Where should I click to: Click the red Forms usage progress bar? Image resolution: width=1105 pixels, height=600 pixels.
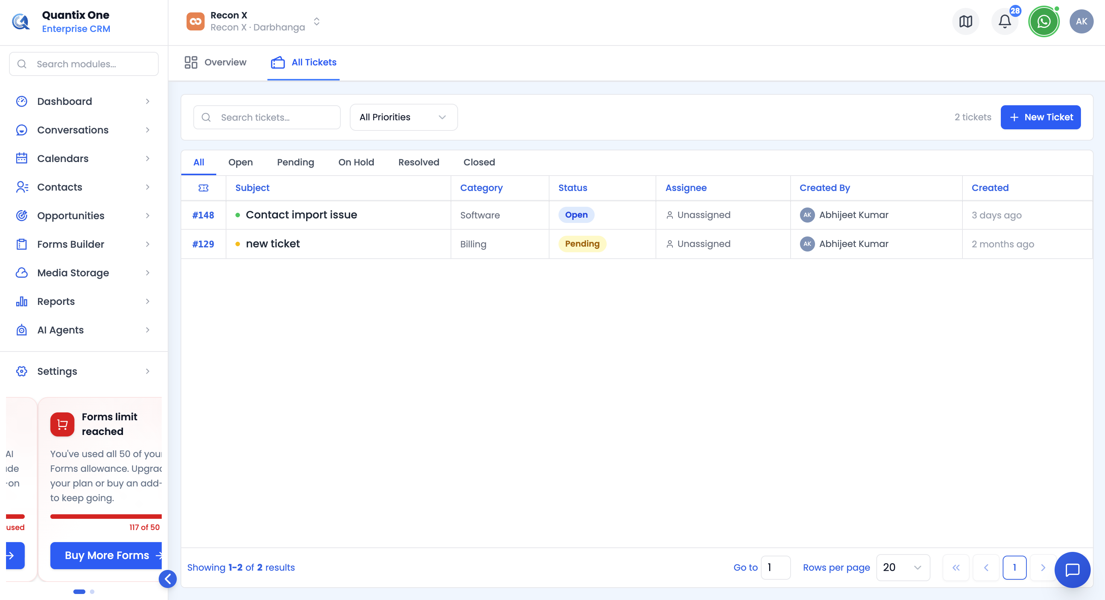[x=106, y=517]
